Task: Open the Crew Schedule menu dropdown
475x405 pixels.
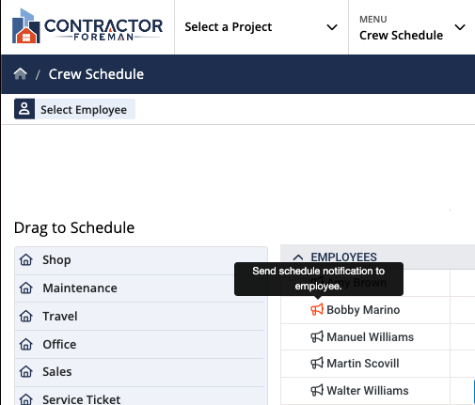Action: click(412, 27)
